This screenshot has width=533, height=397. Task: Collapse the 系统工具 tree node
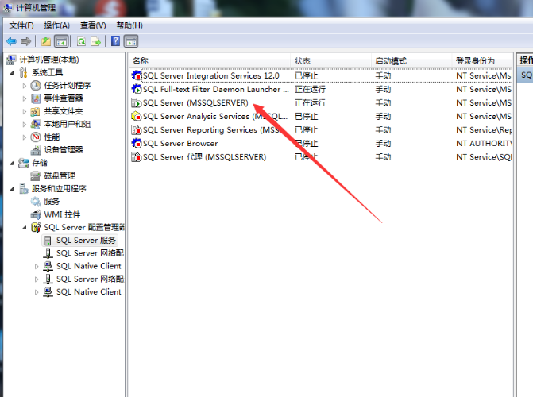(12, 73)
